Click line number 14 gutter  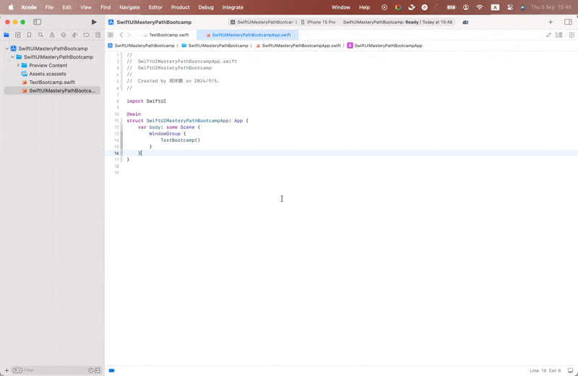pos(116,140)
